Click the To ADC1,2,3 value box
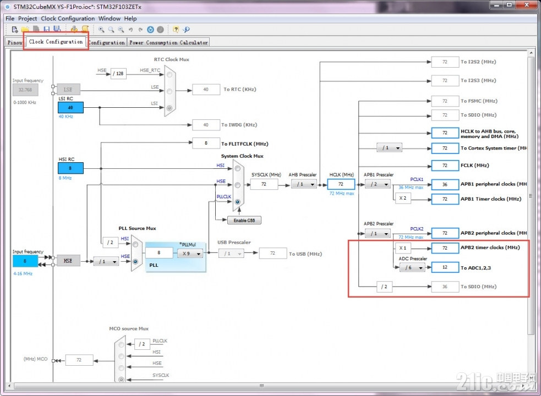The height and width of the screenshot is (396, 541). (445, 267)
